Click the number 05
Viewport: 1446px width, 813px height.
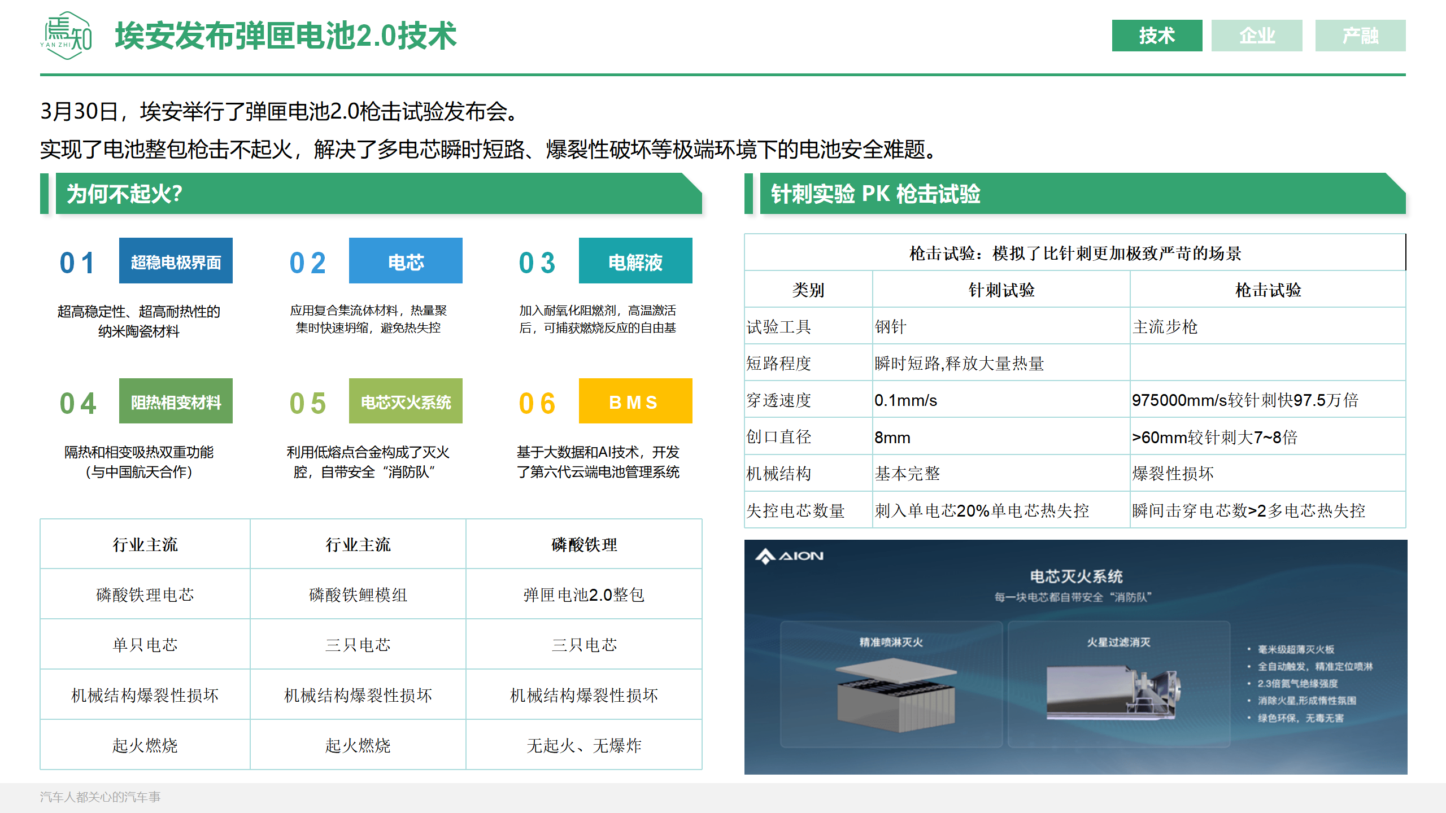point(308,404)
